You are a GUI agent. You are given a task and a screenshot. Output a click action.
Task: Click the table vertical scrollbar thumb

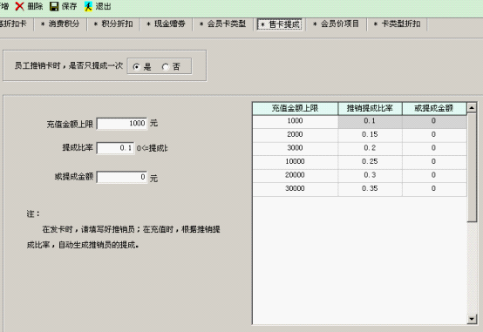472,167
